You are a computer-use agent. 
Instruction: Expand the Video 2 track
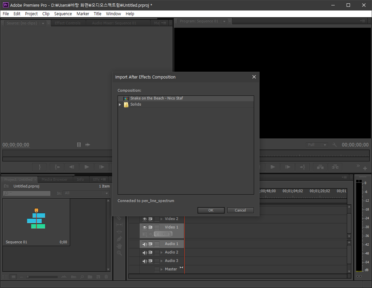pos(162,219)
